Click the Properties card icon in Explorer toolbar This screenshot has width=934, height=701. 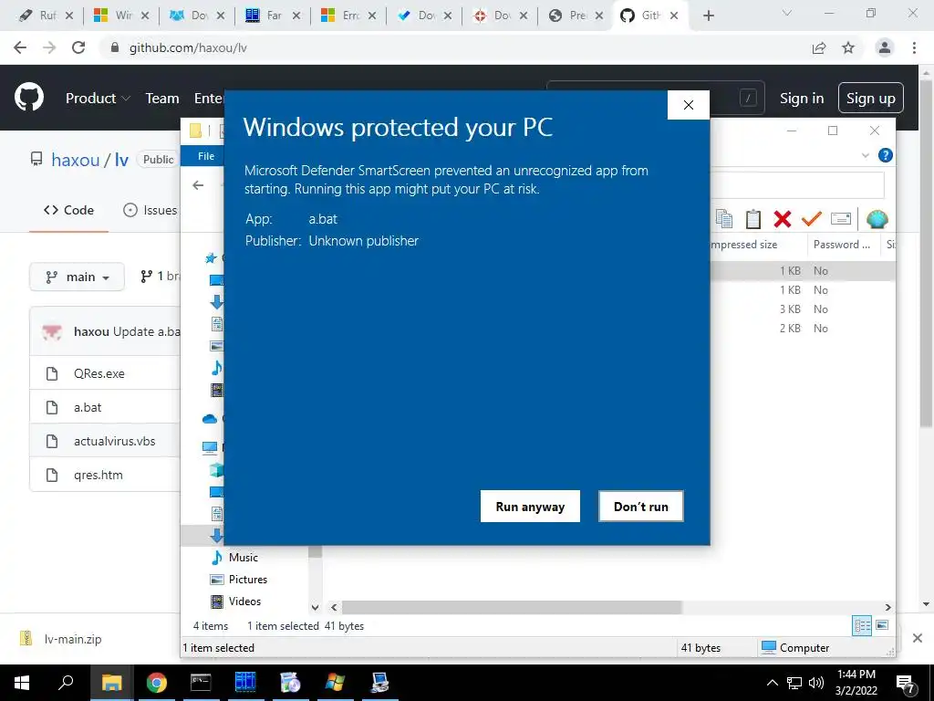pyautogui.click(x=840, y=219)
